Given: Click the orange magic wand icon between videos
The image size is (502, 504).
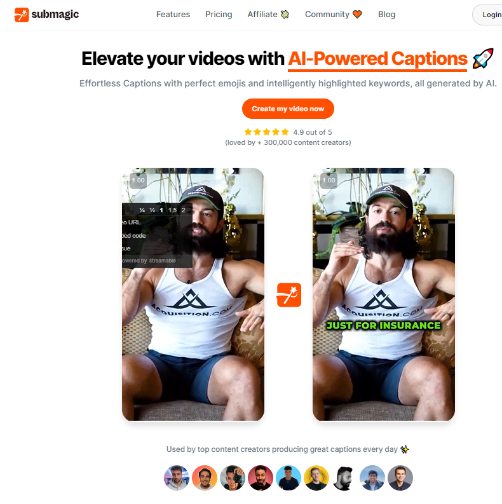Looking at the screenshot, I should coord(289,295).
